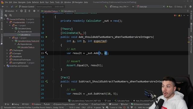Open the Problems tool window
This screenshot has width=193, height=109.
click(36, 104)
